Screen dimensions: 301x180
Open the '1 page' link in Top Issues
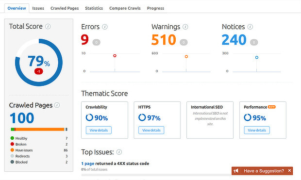click(88, 164)
